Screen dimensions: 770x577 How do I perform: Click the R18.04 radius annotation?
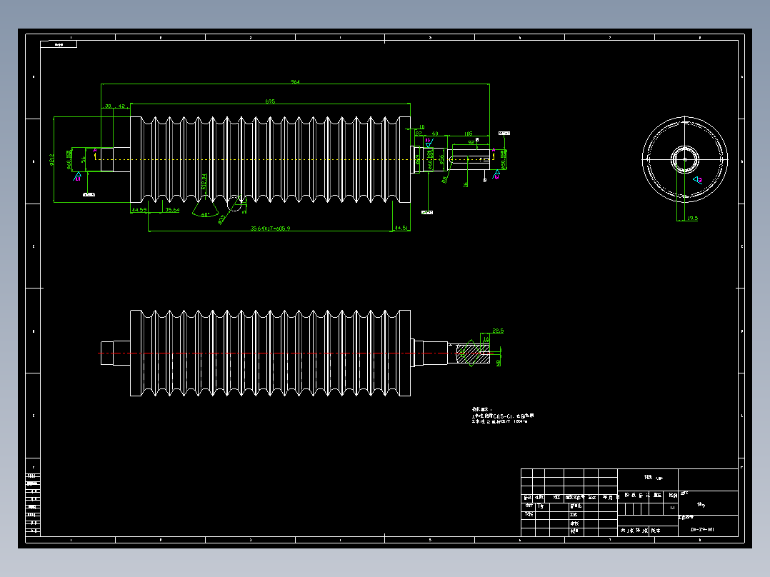204,181
